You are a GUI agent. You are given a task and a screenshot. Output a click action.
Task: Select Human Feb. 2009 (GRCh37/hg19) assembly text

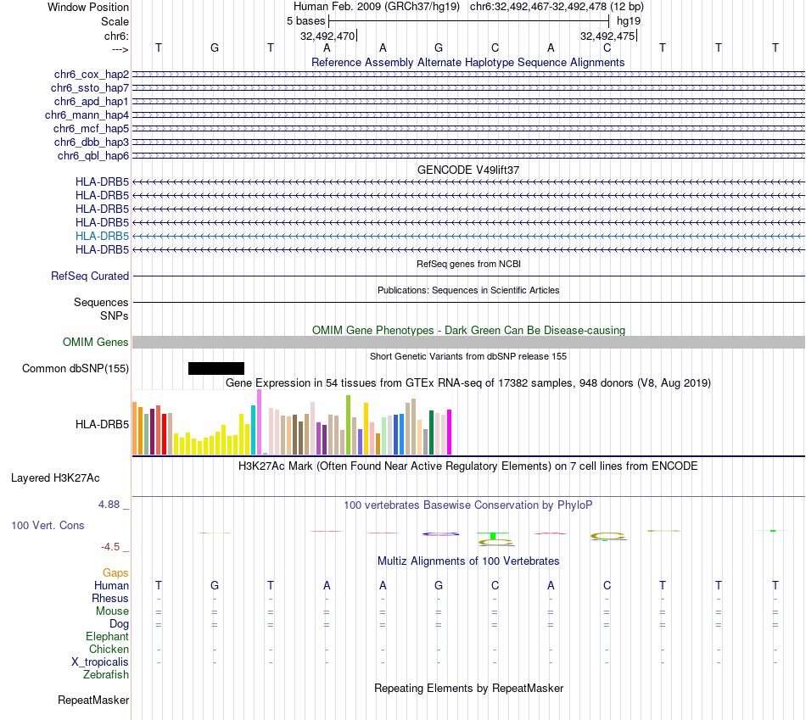[376, 7]
